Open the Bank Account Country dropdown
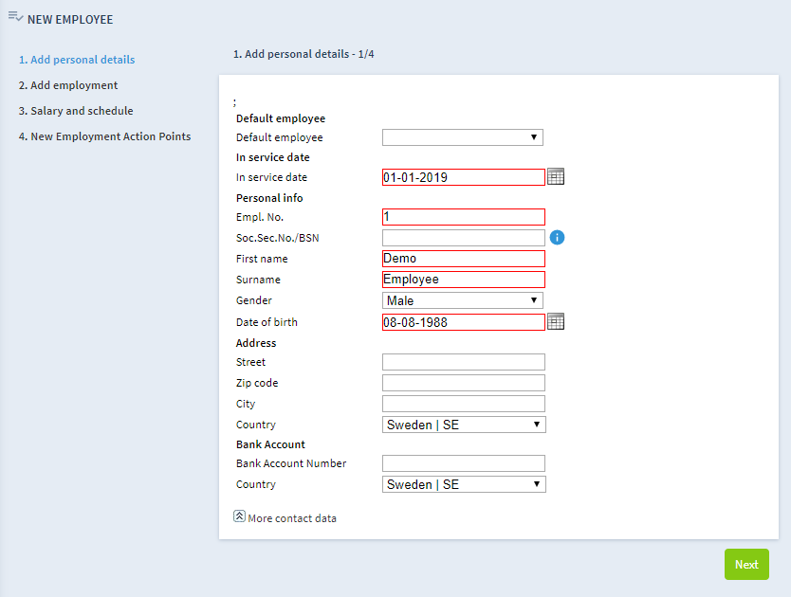The width and height of the screenshot is (791, 597). (464, 484)
